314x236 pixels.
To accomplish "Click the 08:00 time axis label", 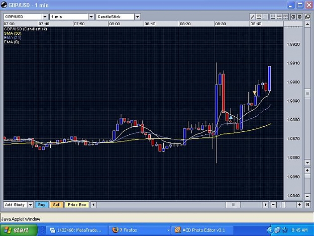I will (x=115, y=24).
